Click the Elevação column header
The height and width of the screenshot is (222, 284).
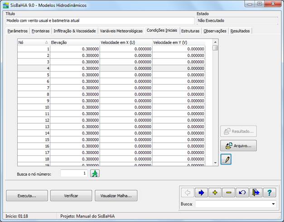coord(75,43)
